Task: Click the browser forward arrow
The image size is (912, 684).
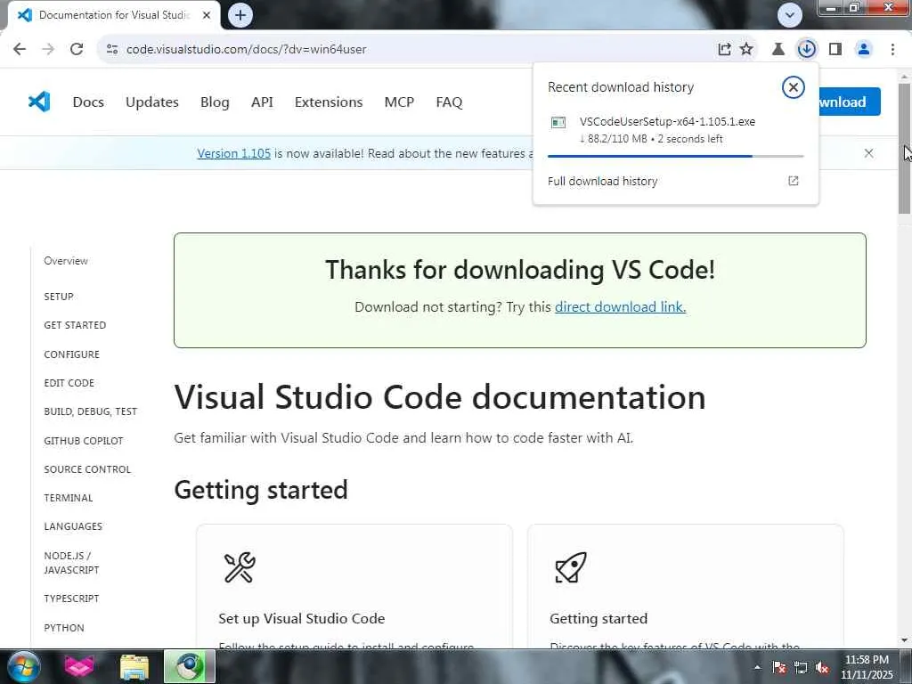Action: [48, 49]
